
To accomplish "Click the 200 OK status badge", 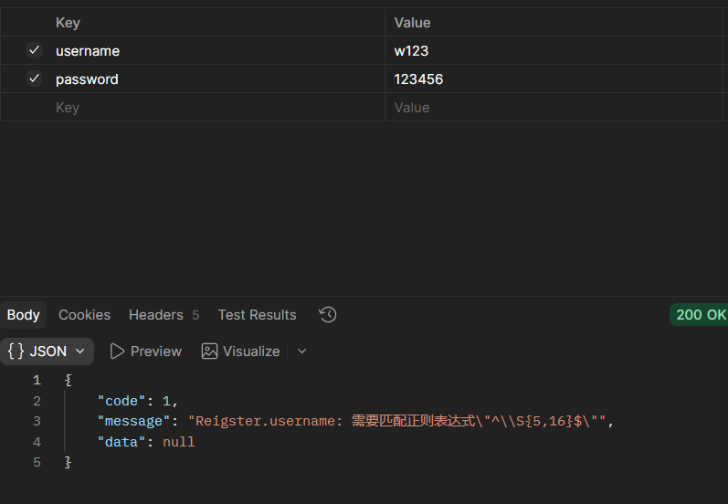I will pyautogui.click(x=701, y=315).
